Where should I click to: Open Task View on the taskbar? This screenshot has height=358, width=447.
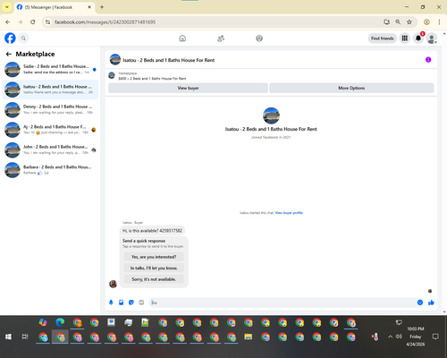[x=25, y=337]
